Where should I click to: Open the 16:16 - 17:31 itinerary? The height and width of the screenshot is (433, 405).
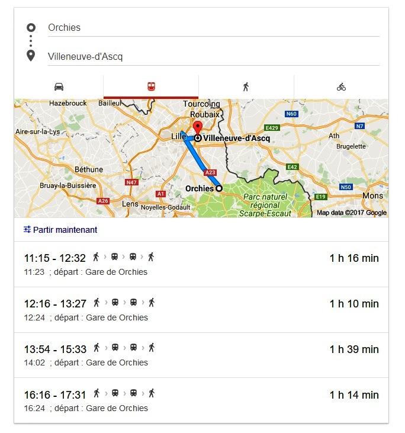tap(201, 400)
